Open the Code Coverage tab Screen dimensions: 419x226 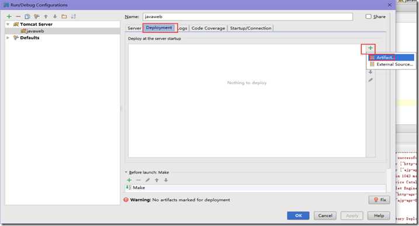(x=208, y=28)
